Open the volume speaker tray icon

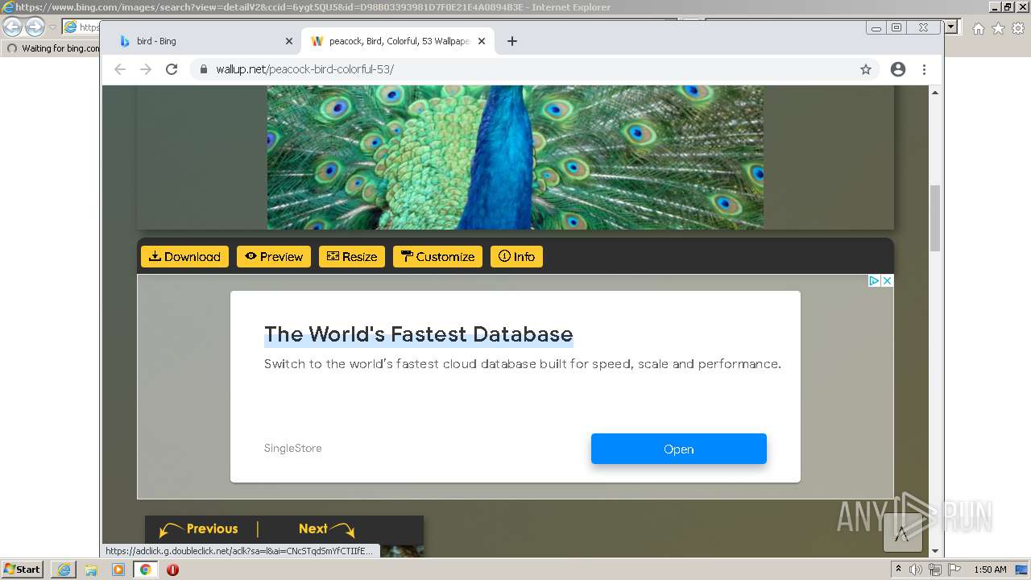tap(917, 570)
